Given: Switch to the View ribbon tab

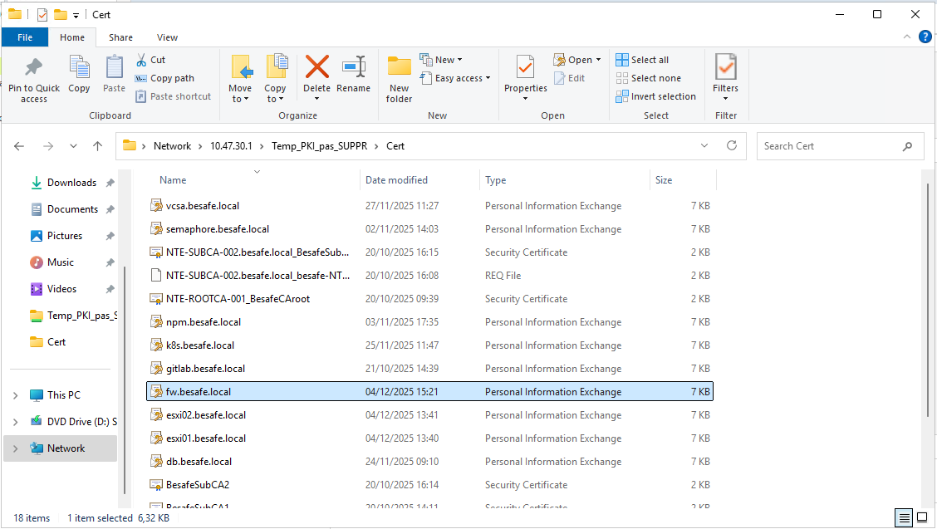Looking at the screenshot, I should (x=167, y=37).
